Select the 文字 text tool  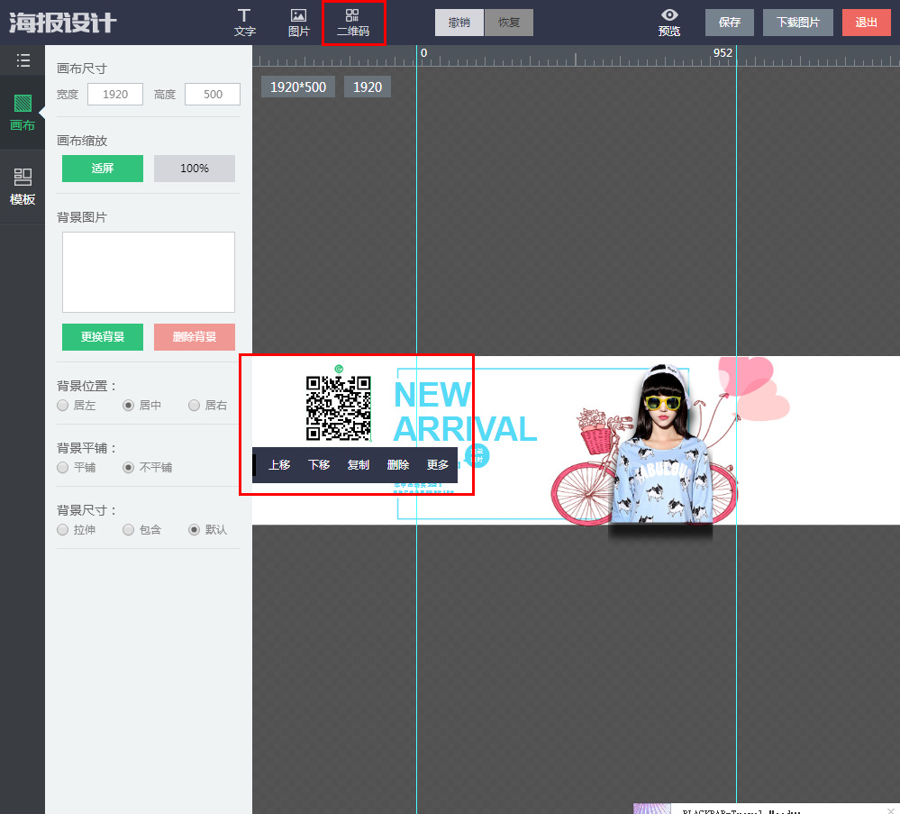coord(244,23)
